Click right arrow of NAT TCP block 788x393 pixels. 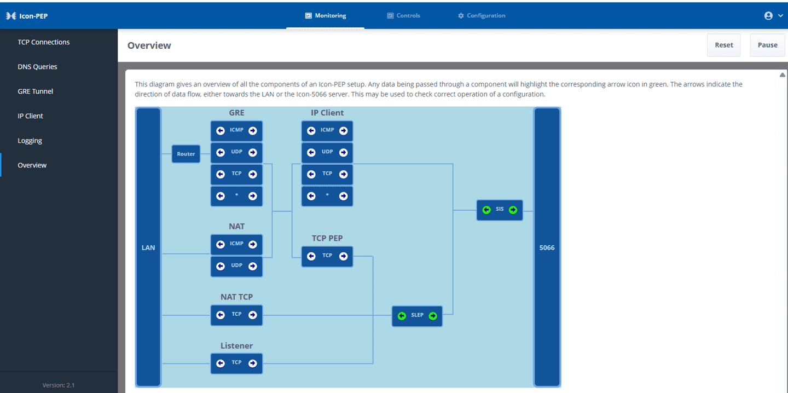pyautogui.click(x=252, y=315)
